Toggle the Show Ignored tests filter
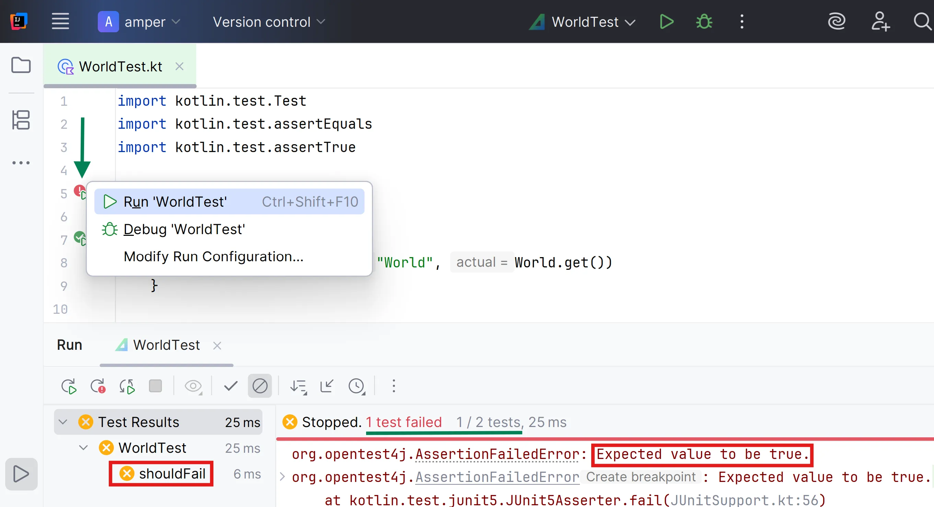The width and height of the screenshot is (934, 507). (260, 386)
